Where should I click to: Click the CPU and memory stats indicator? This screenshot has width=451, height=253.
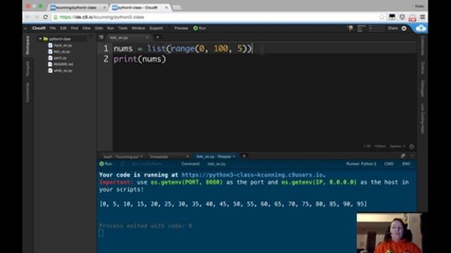371,28
